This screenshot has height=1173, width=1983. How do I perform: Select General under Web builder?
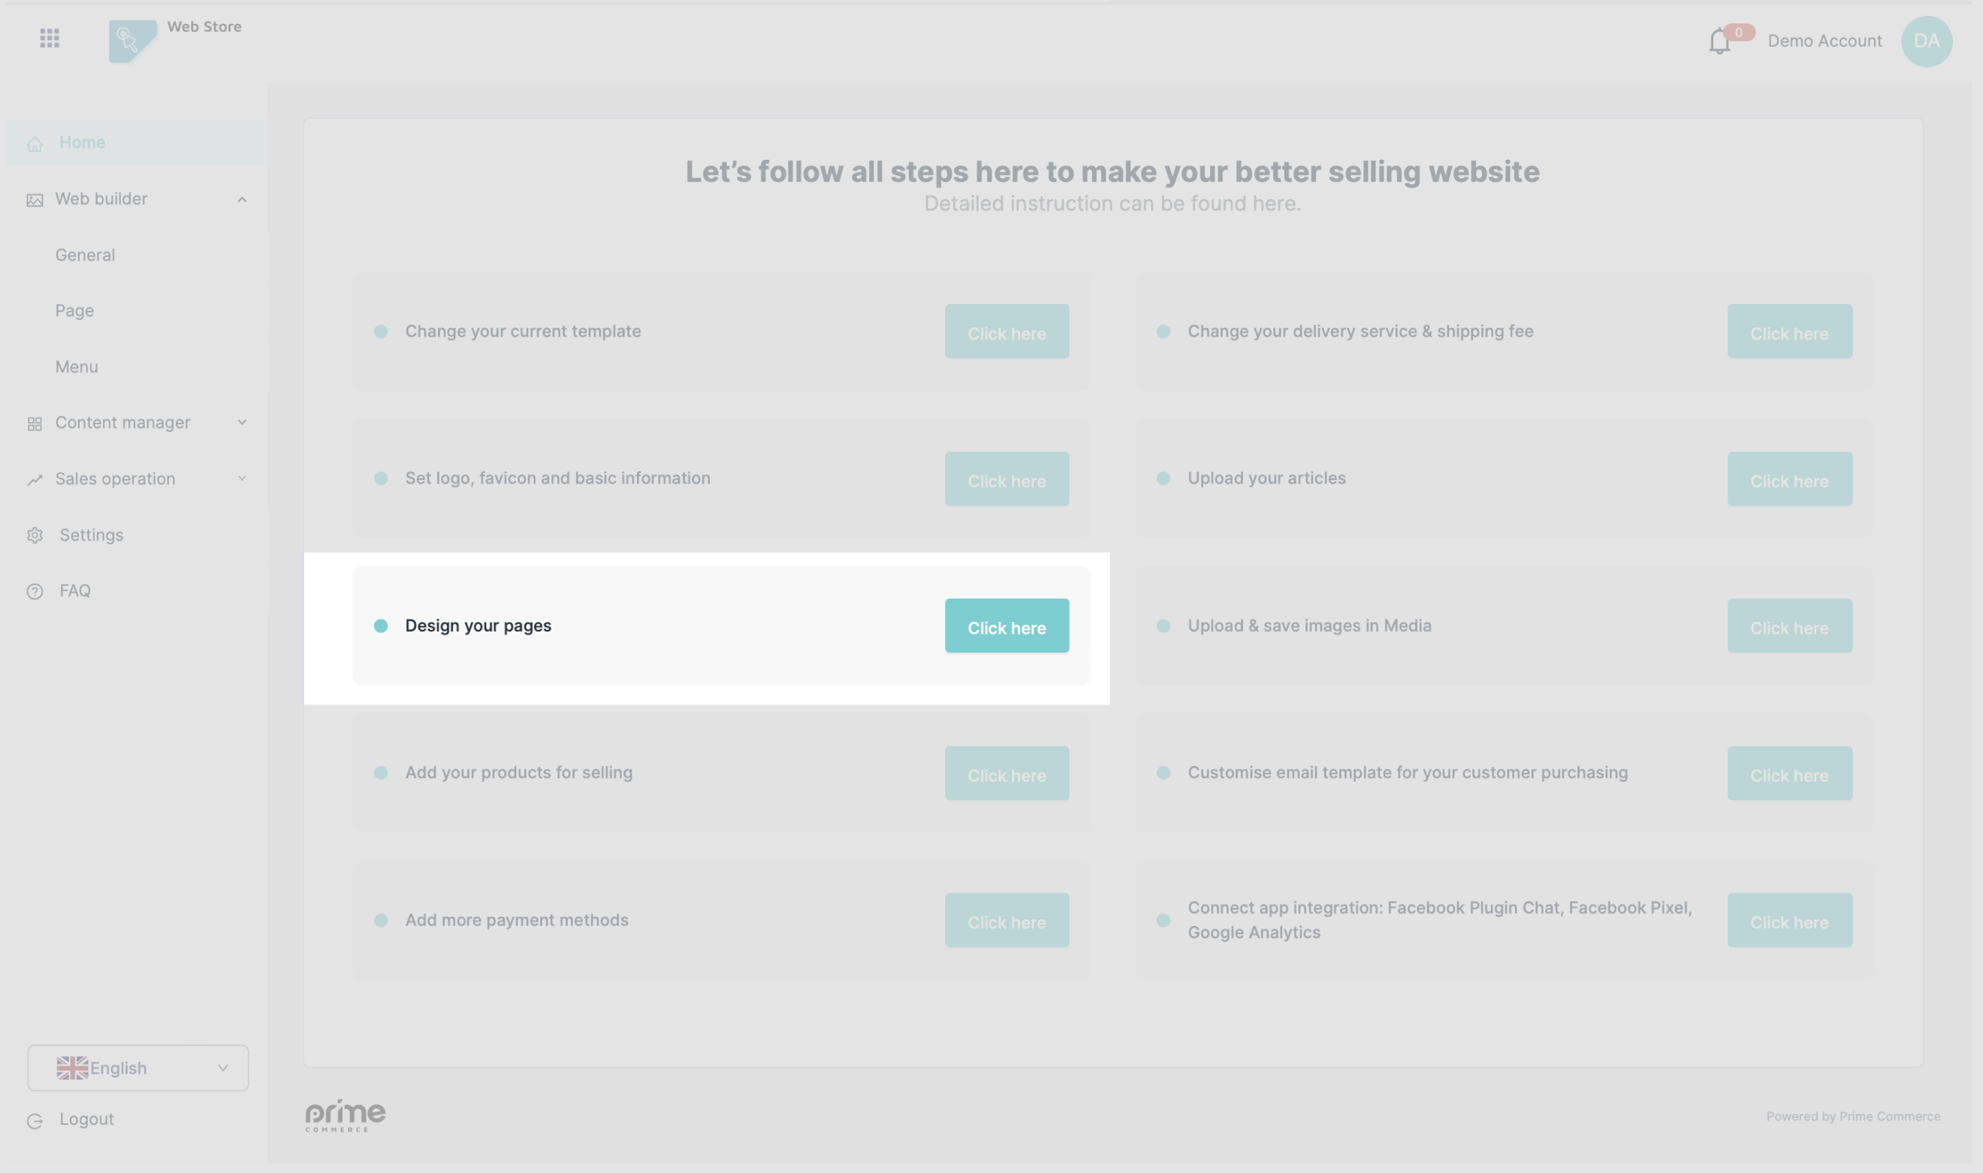click(86, 255)
